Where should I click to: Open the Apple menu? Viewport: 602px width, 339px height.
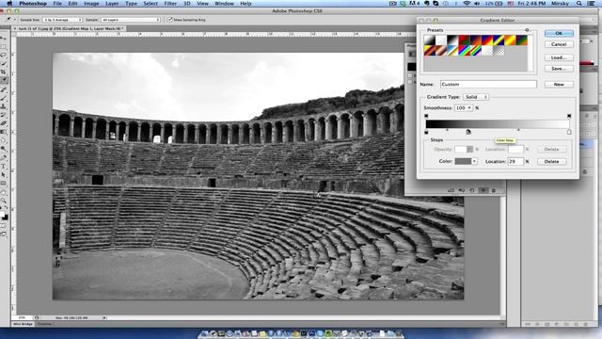(x=9, y=4)
